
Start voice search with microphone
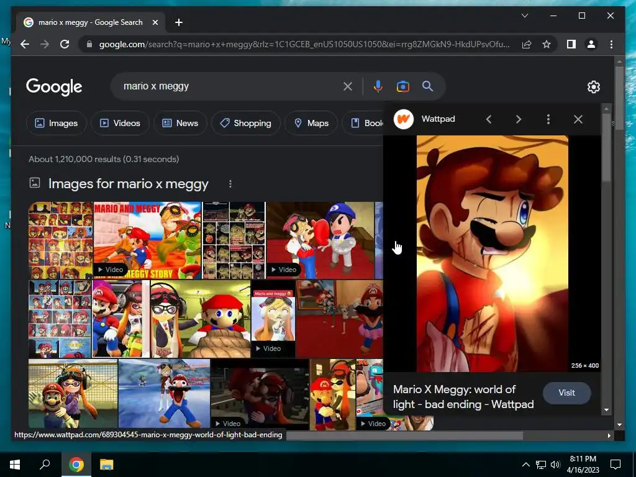pos(378,86)
